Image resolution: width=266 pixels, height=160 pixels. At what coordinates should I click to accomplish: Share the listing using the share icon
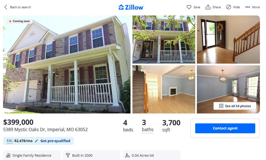coord(208,7)
